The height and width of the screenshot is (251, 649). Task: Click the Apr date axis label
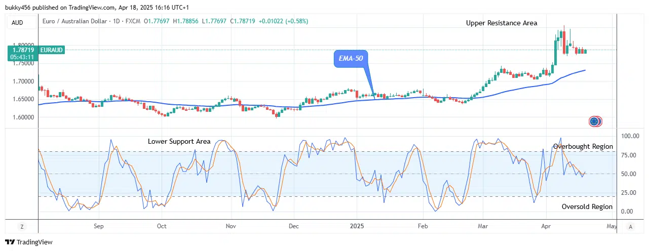[x=547, y=226]
